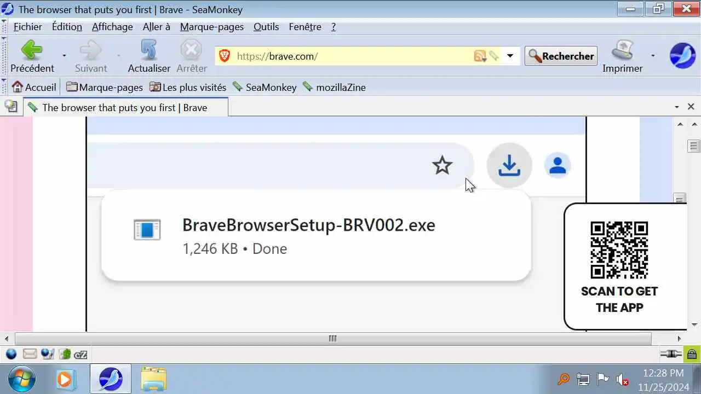Open the Fichier menu
The image size is (701, 394).
point(28,27)
